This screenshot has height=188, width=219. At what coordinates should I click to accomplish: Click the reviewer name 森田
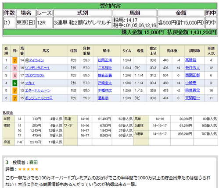click(x=33, y=162)
